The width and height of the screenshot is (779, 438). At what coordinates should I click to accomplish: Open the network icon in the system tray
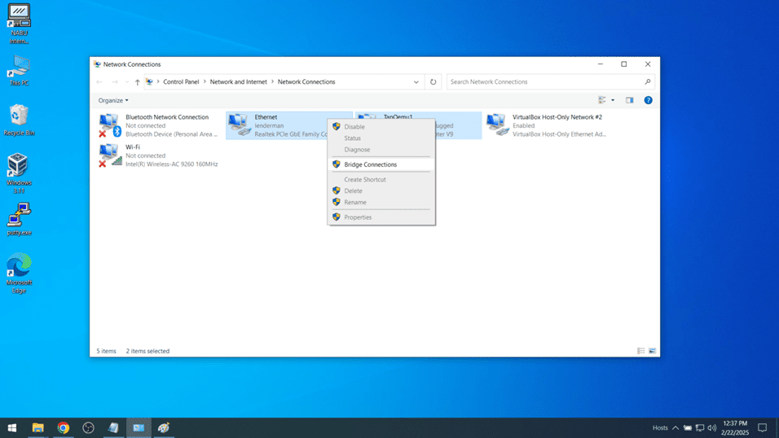click(x=699, y=427)
